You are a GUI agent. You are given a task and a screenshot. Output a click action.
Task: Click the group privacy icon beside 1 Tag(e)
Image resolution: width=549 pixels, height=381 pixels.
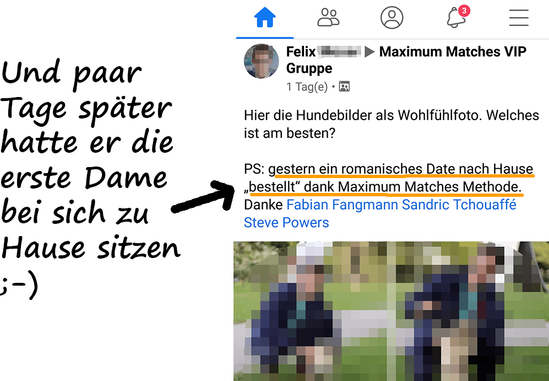344,86
